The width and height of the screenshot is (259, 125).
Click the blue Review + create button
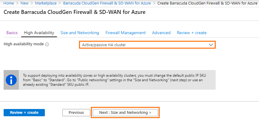(x=24, y=113)
